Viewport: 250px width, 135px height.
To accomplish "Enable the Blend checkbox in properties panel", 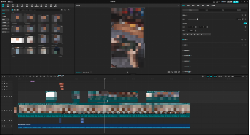I will (x=183, y=40).
